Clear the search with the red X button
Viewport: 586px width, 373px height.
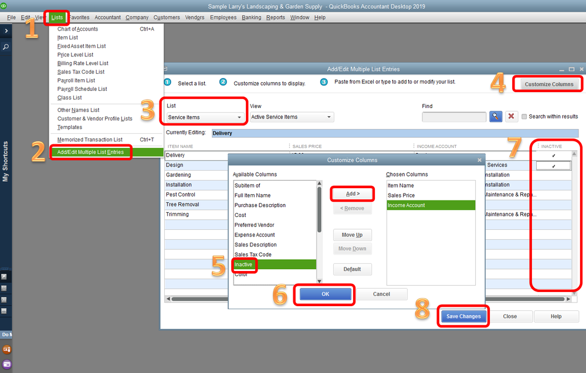point(511,117)
